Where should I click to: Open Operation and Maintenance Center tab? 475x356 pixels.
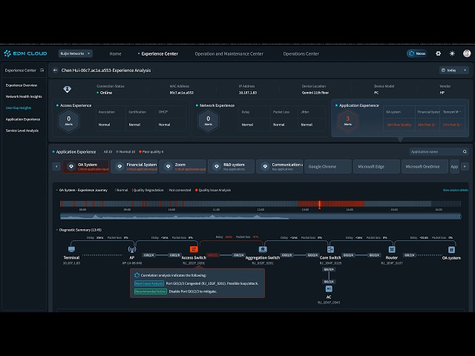tap(229, 53)
